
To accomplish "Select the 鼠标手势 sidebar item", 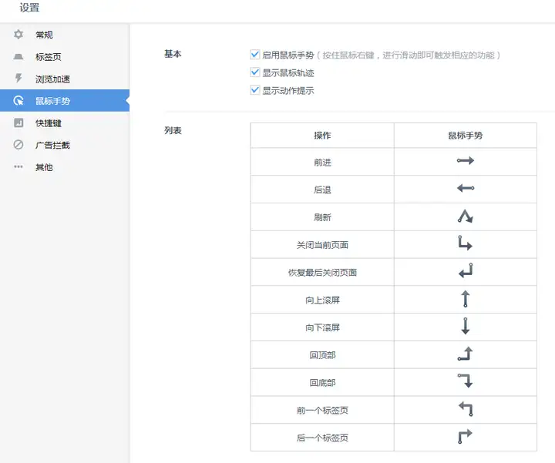I will pos(65,101).
